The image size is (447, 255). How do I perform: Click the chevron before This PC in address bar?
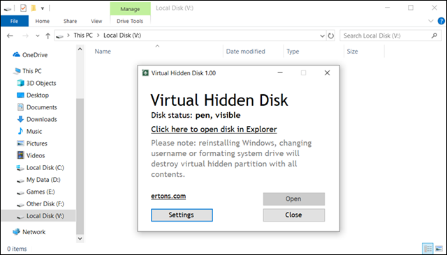68,36
